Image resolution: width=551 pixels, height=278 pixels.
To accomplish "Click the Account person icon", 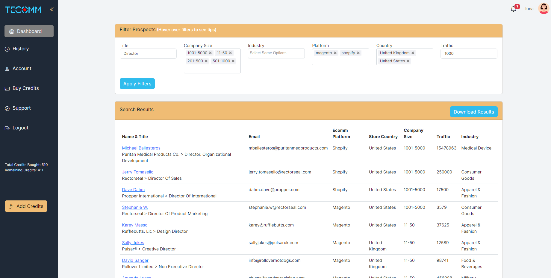I will pyautogui.click(x=7, y=69).
